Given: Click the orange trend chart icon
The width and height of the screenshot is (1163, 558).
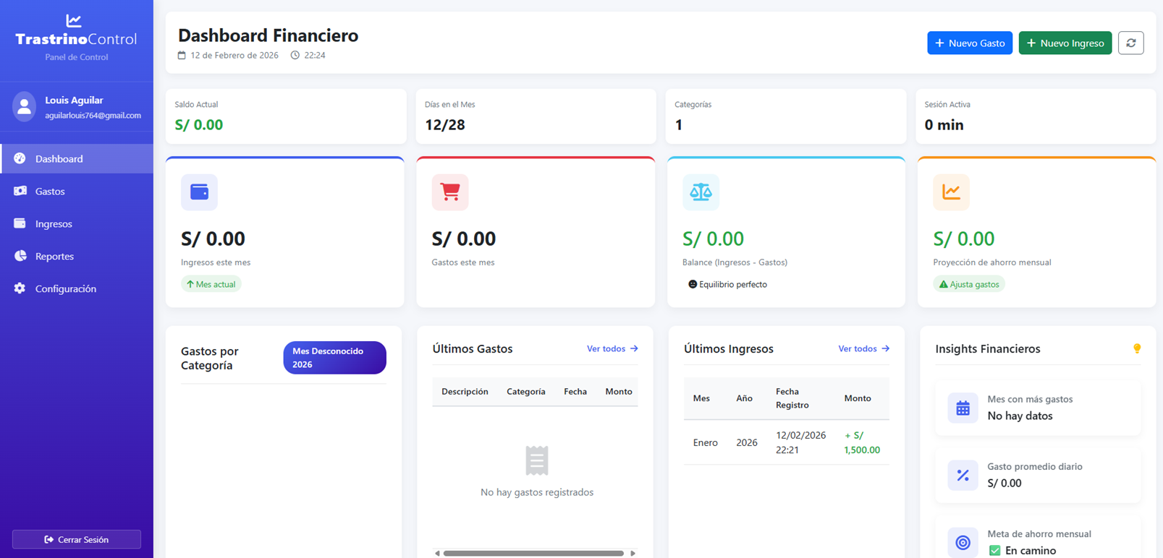Looking at the screenshot, I should pyautogui.click(x=951, y=192).
